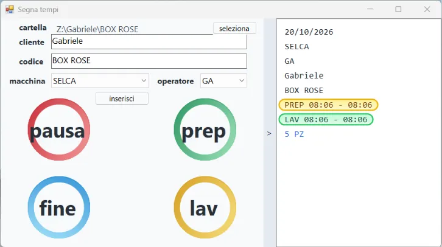Click the GA line in the log panel

tap(290, 61)
